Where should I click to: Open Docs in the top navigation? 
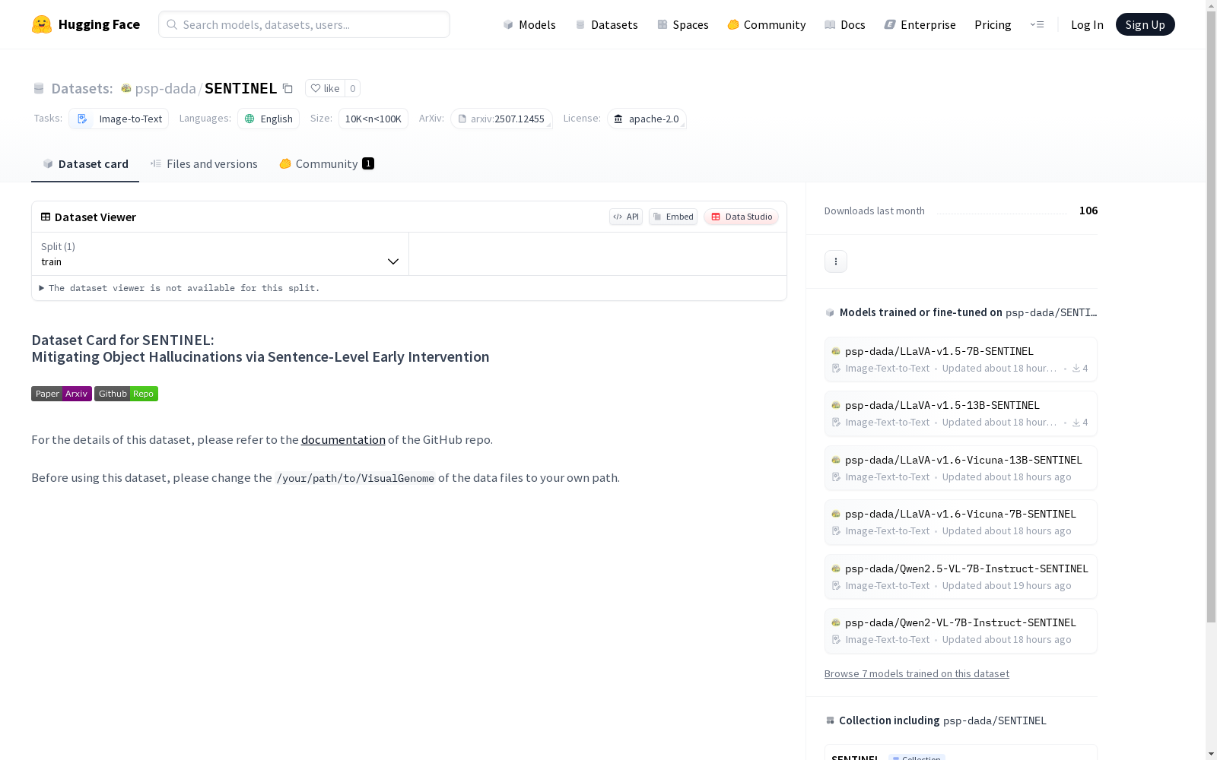845,24
